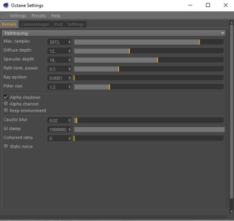The image size is (234, 221).
Task: Click the Filter size stepper arrows
Action: [70, 87]
